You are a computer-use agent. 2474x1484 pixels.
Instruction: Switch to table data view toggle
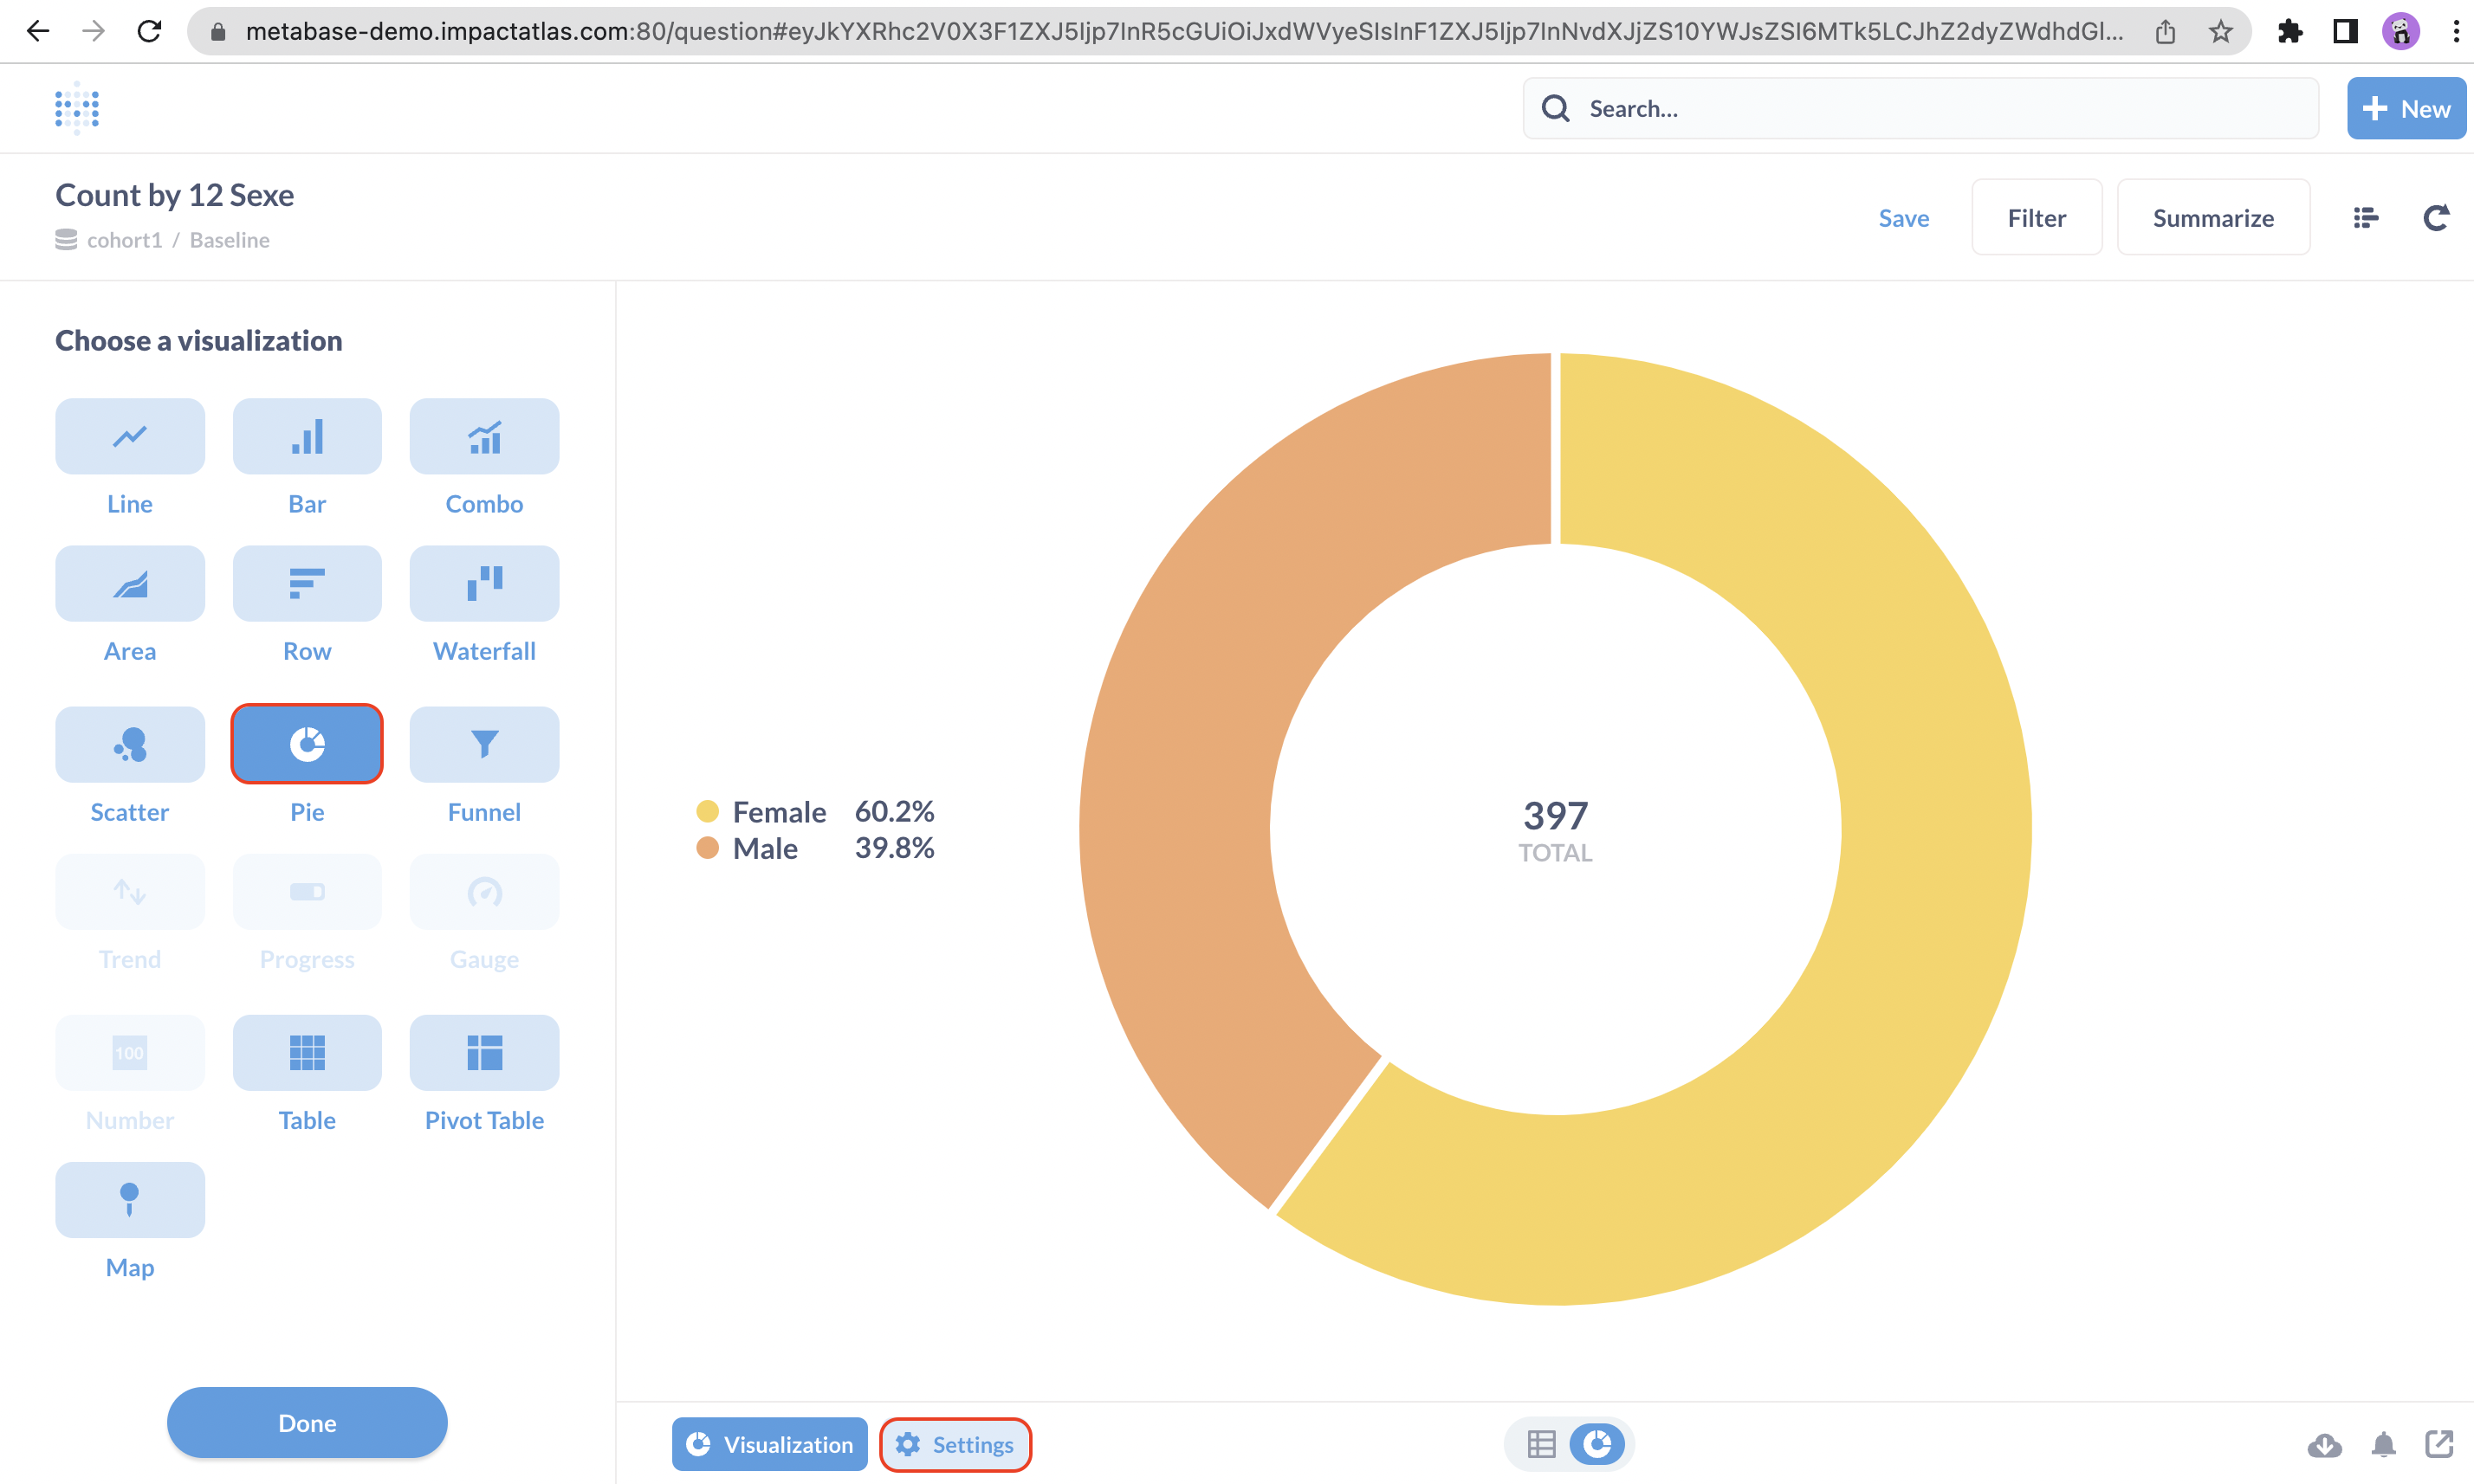(1542, 1444)
